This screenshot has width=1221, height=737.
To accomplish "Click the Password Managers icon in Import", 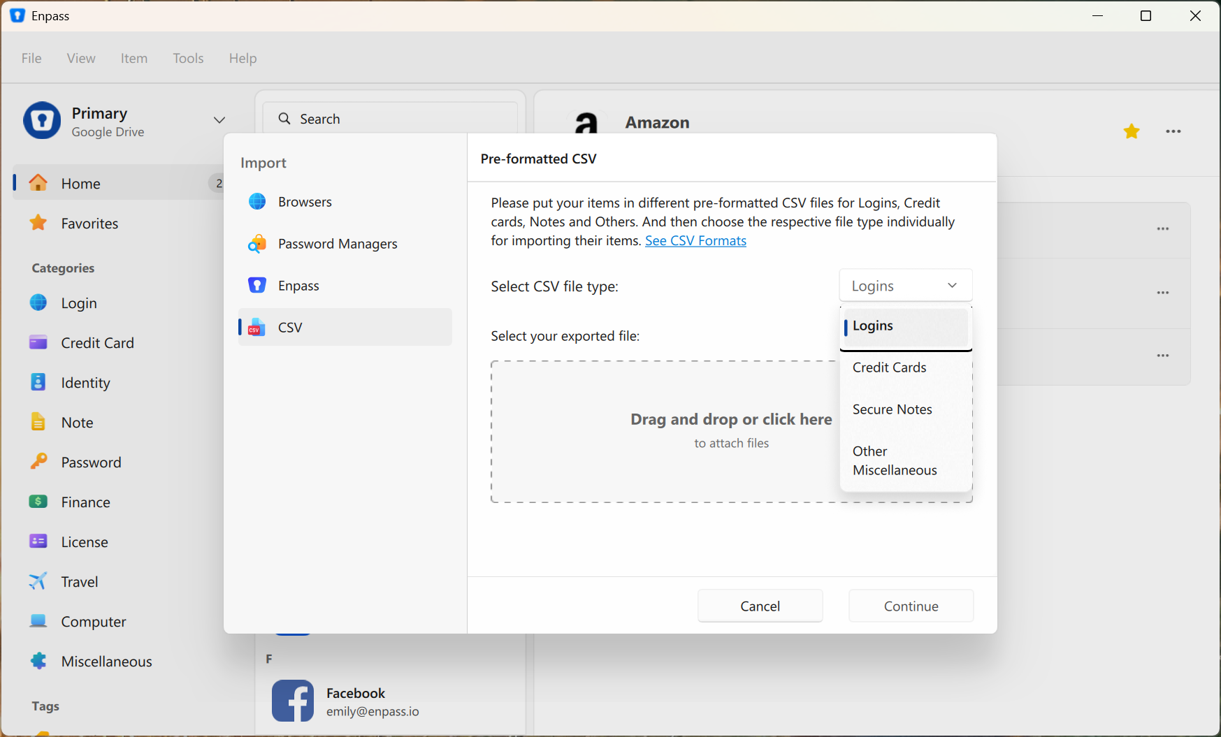I will 257,243.
